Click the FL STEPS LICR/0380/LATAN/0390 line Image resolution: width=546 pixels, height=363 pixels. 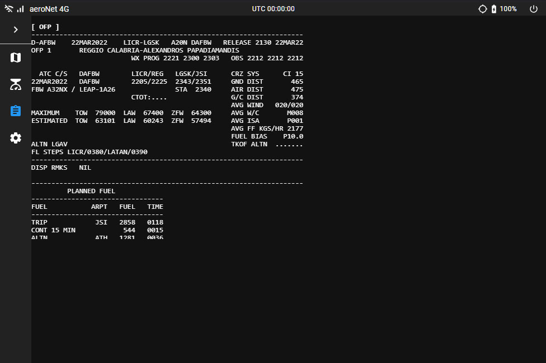[90, 152]
